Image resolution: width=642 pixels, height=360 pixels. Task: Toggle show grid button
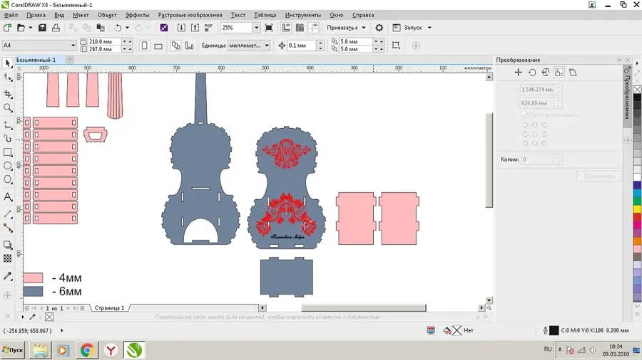(300, 28)
